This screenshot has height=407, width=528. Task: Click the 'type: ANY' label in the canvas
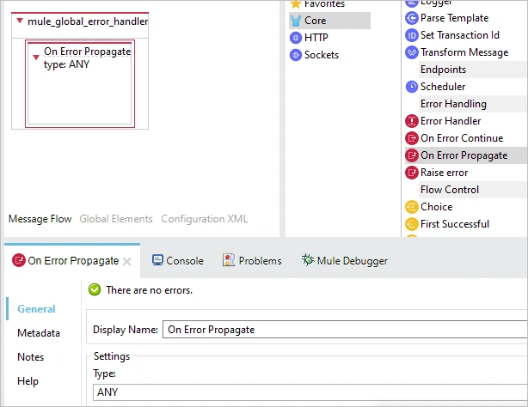coord(67,64)
